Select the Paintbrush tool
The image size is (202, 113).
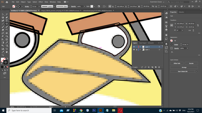[3, 27]
